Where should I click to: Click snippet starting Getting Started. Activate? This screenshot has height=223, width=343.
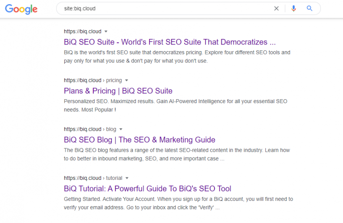pos(178,203)
